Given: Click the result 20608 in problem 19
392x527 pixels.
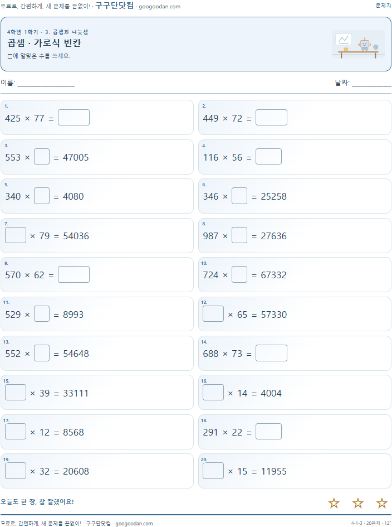Looking at the screenshot, I should click(76, 471).
